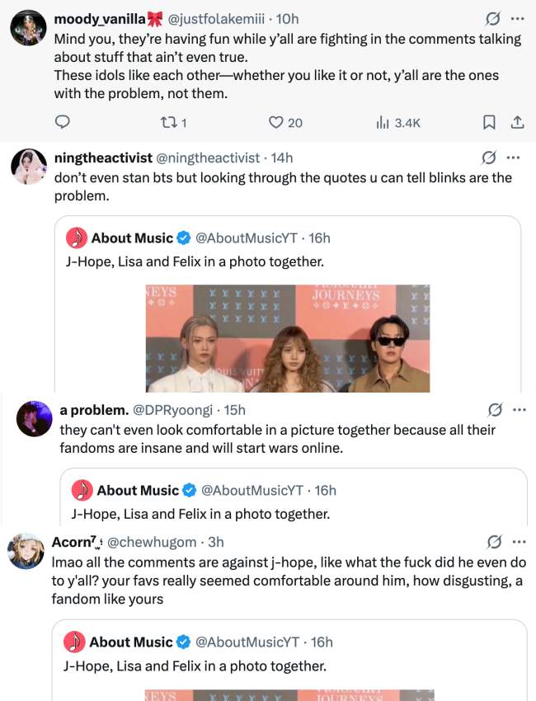
Task: Open more options on moody_vanilla's tweet
Action: (x=517, y=18)
